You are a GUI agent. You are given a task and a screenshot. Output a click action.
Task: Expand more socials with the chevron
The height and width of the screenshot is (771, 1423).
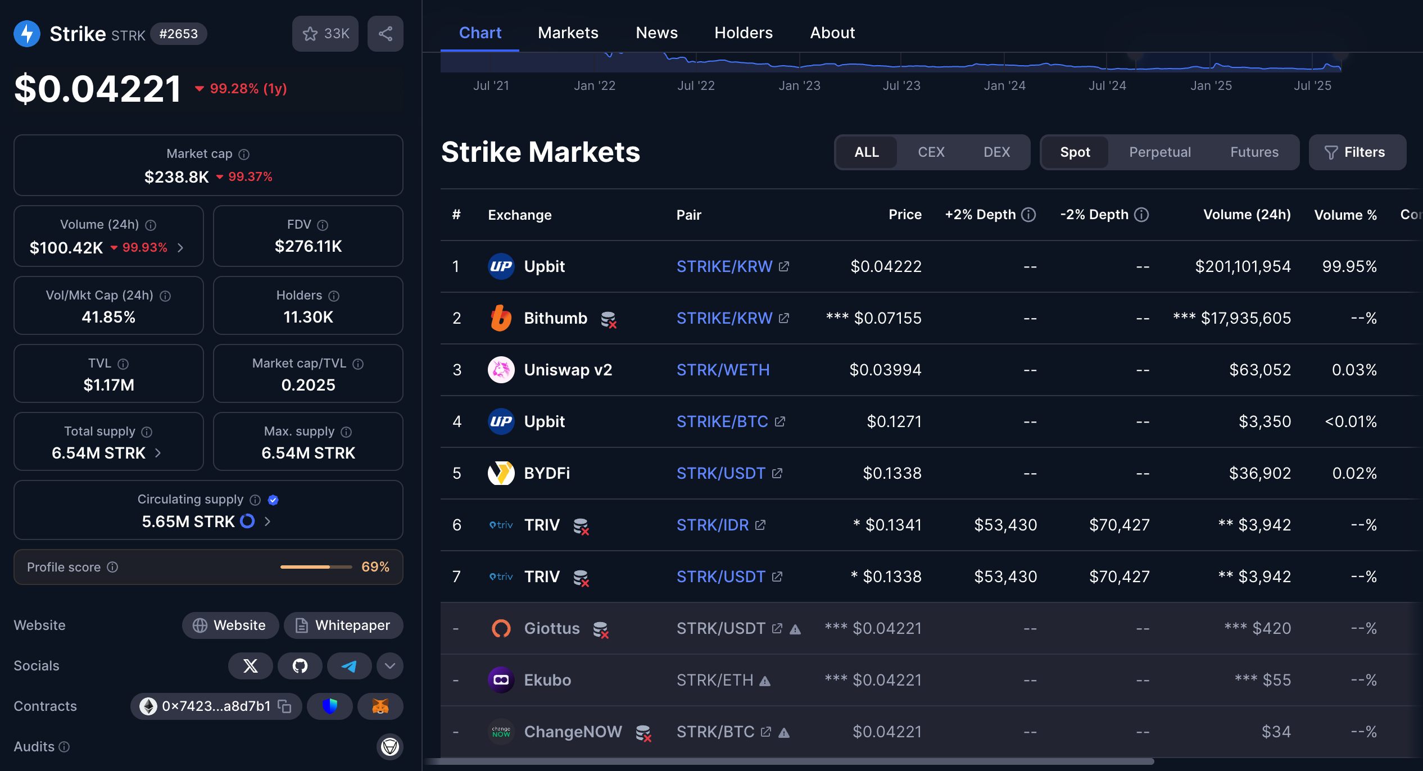click(x=390, y=666)
